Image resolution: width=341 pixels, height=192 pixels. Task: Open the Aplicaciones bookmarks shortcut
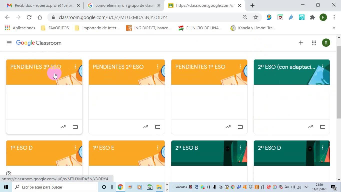pyautogui.click(x=20, y=28)
